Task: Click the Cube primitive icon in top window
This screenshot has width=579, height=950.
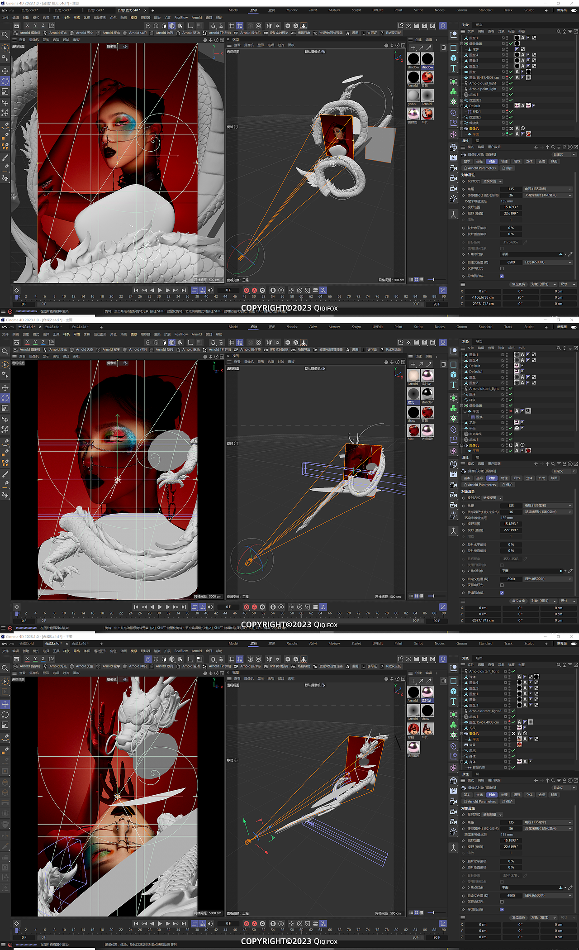Action: 453,58
